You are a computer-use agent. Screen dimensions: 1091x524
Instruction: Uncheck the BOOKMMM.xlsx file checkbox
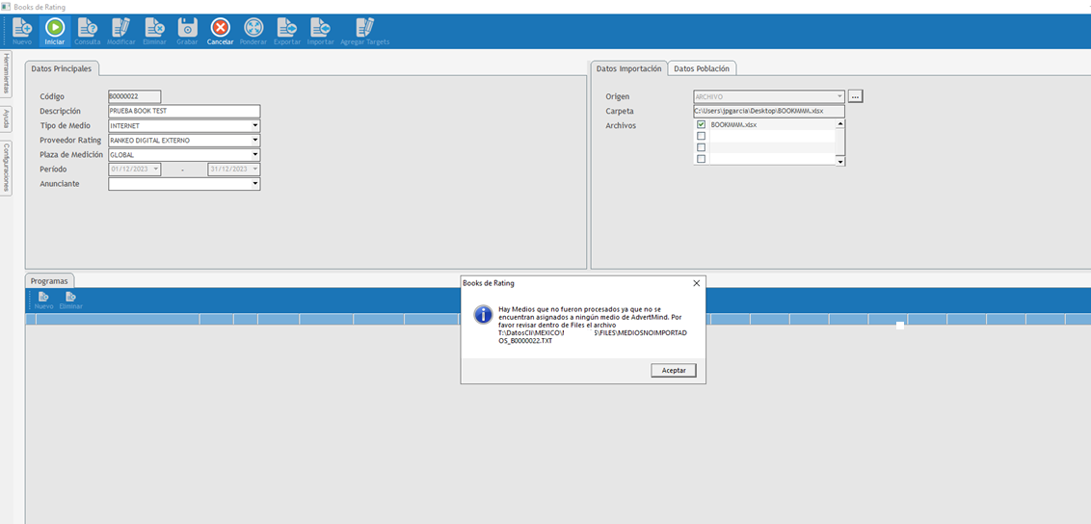pyautogui.click(x=701, y=124)
